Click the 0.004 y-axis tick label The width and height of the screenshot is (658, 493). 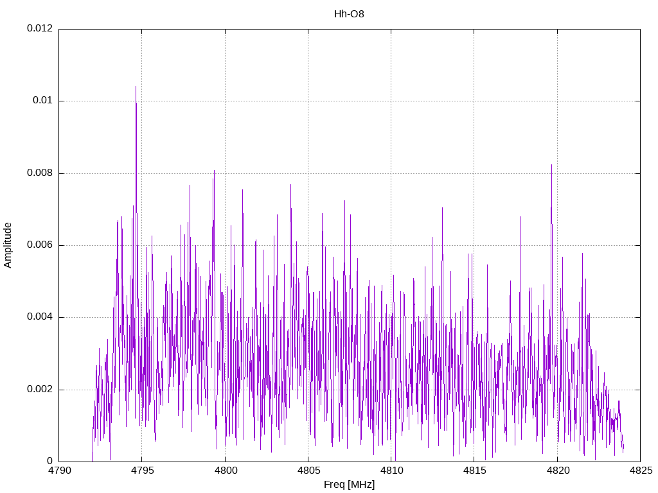[40, 317]
